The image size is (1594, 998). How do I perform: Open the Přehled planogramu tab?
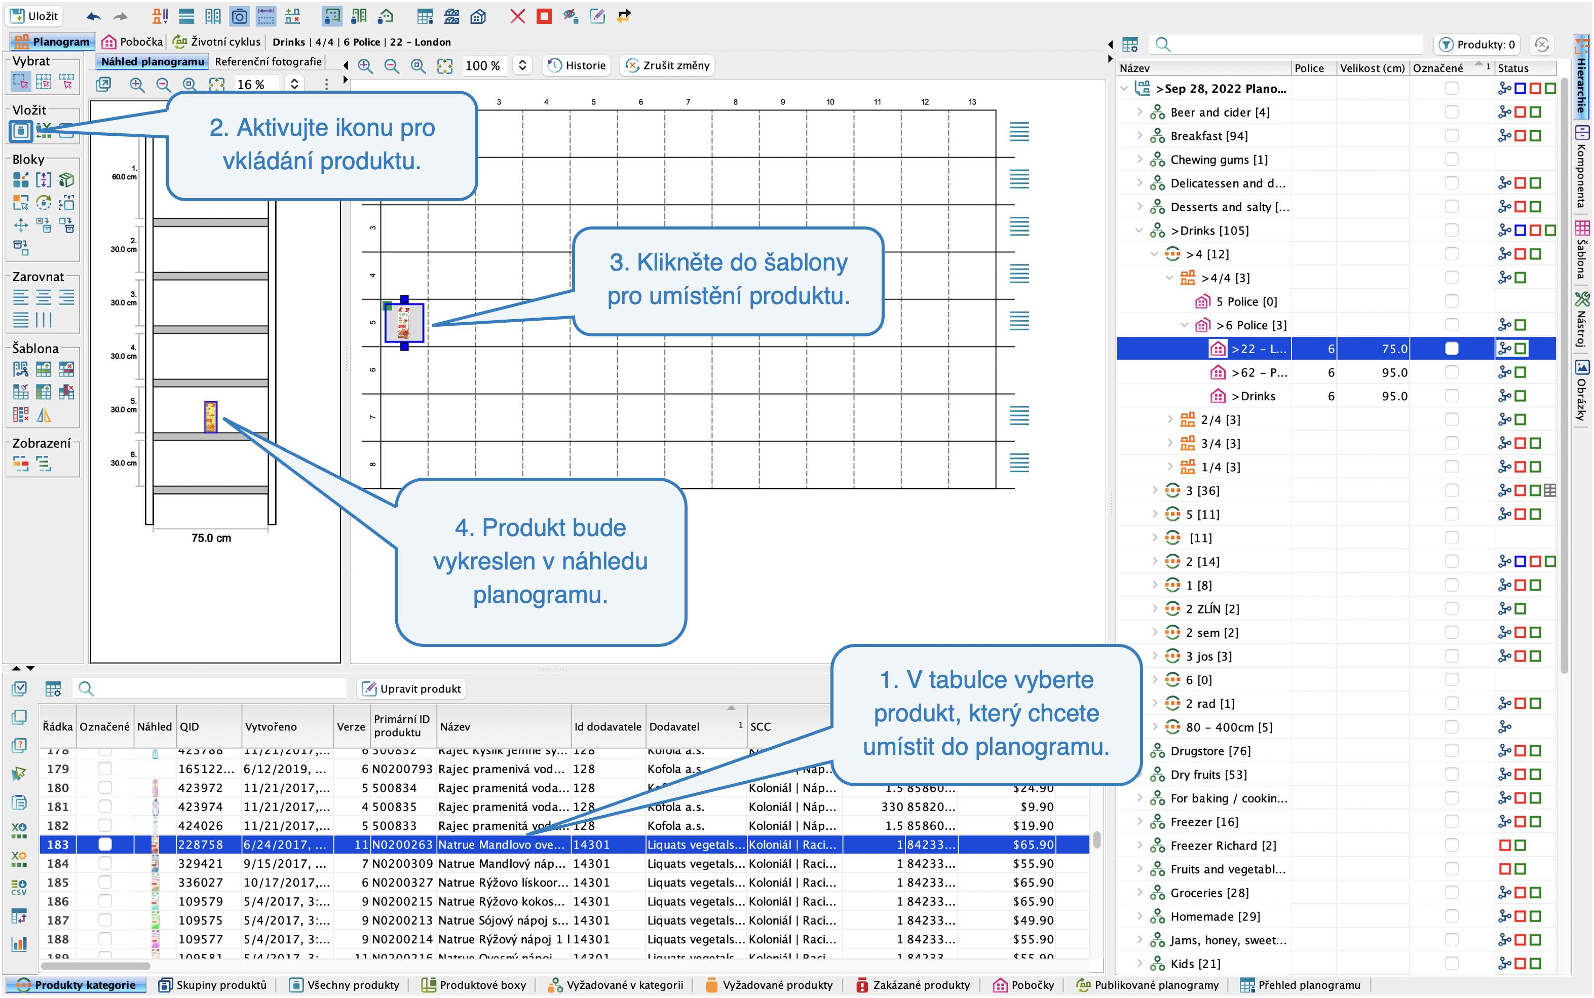click(1300, 984)
